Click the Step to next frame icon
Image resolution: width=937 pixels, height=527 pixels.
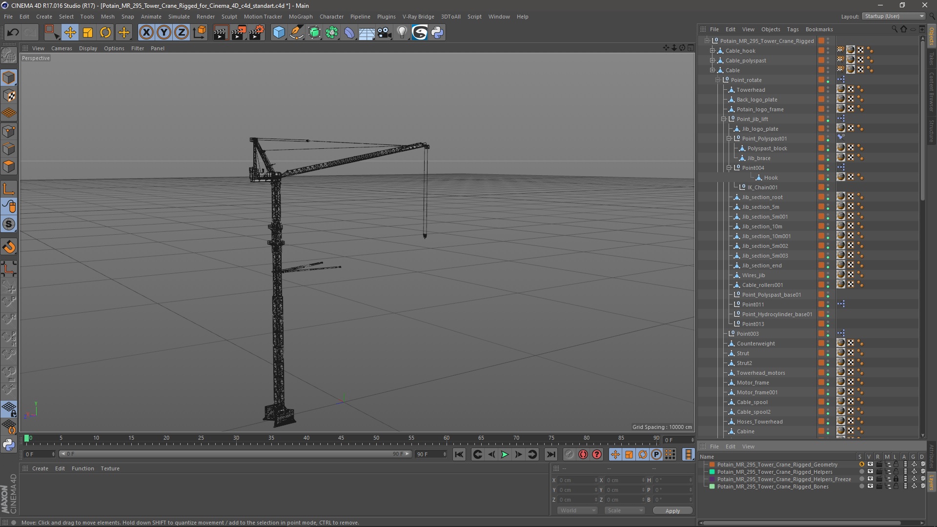[518, 454]
